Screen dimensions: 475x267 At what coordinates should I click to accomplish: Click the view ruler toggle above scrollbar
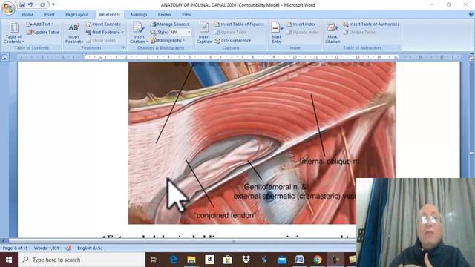472,57
